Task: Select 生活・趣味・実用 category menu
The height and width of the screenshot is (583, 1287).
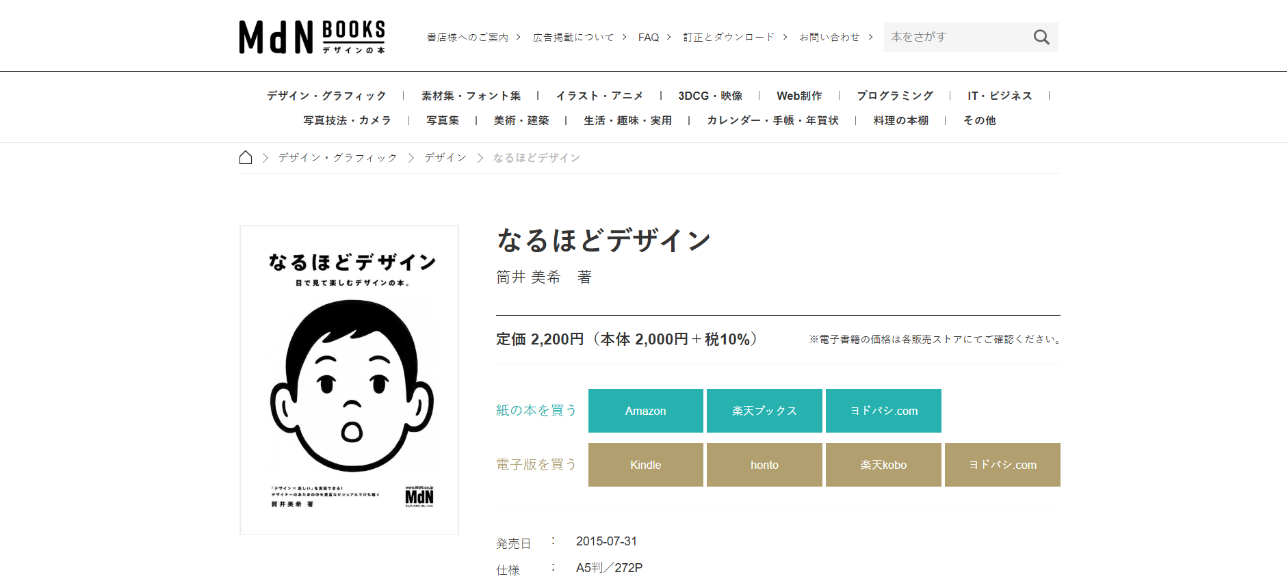Action: tap(627, 120)
